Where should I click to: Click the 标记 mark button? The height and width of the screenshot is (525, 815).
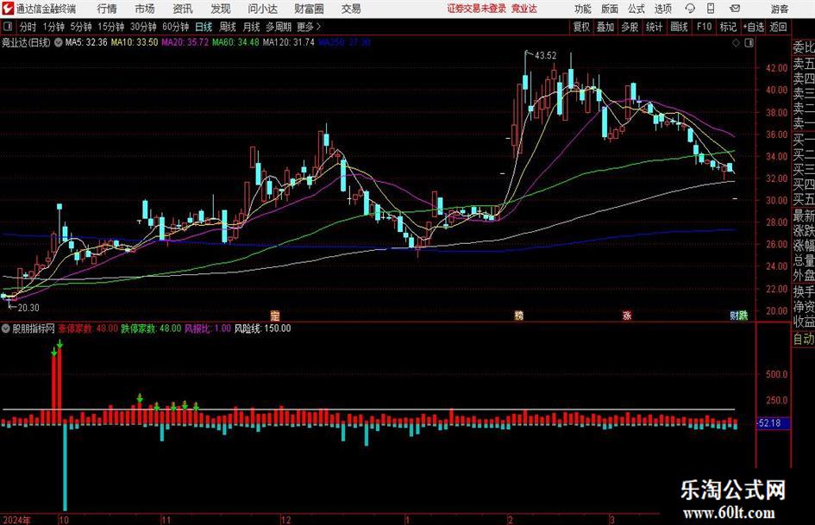728,27
